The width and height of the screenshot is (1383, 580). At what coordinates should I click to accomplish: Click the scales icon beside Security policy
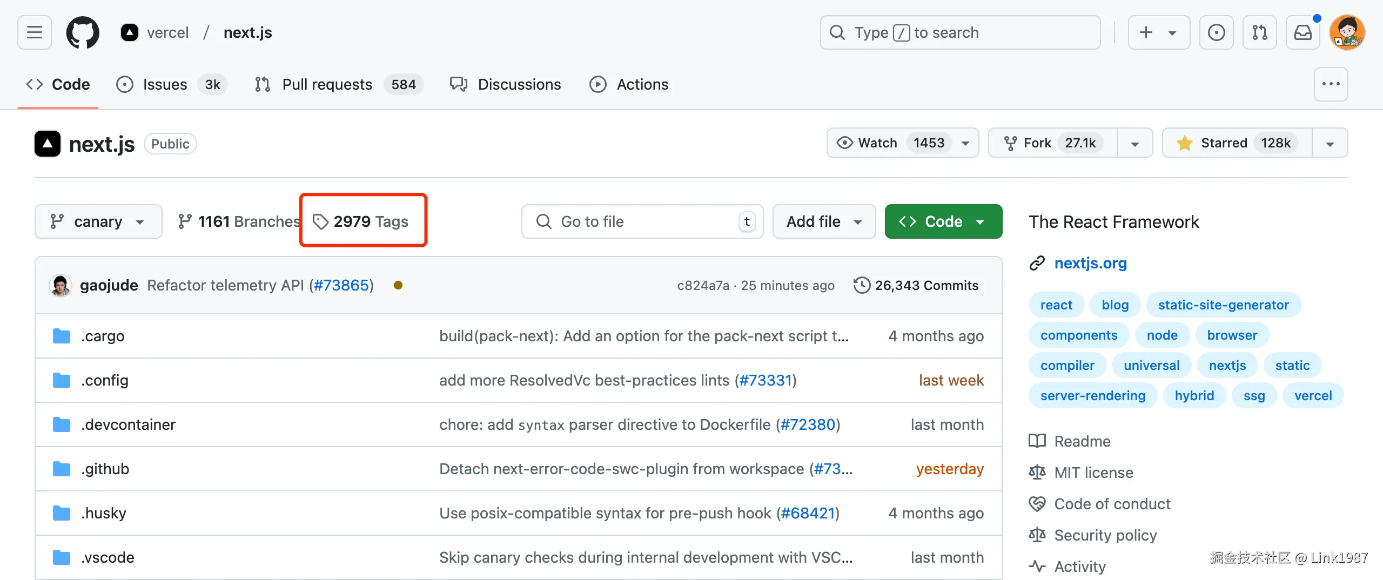(x=1037, y=535)
